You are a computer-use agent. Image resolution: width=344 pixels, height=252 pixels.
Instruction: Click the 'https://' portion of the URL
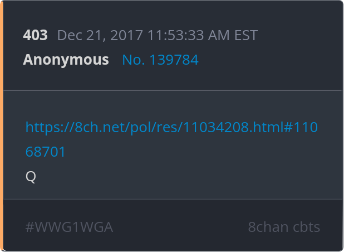(x=50, y=127)
